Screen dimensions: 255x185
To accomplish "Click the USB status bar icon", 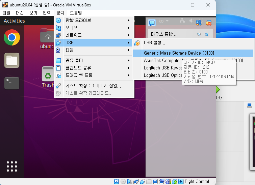I will (x=143, y=181).
